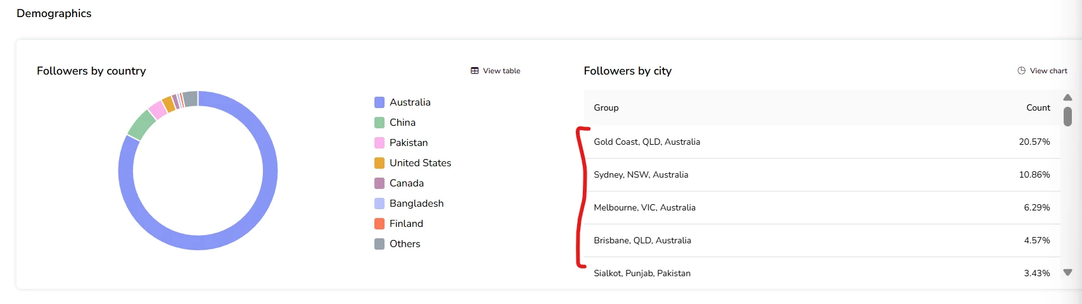Click the Bangladesh legend color square
Screen dimensions: 1082x304
(379, 204)
